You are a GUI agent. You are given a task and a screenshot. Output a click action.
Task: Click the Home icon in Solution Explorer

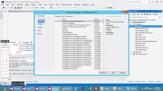[x=134, y=14]
